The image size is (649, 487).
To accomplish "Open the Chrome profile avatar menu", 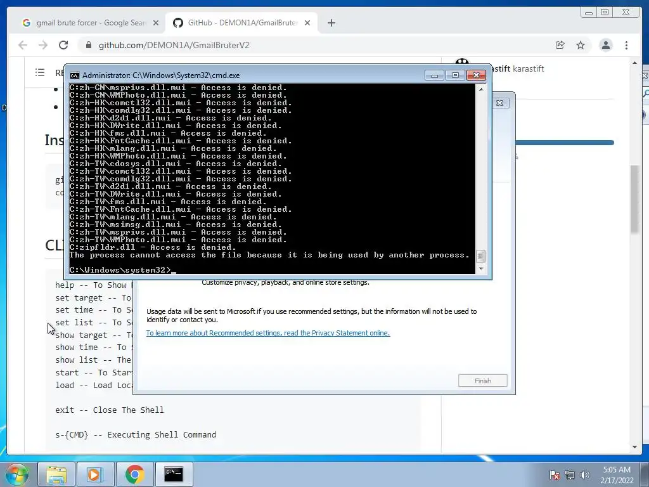I will (605, 45).
